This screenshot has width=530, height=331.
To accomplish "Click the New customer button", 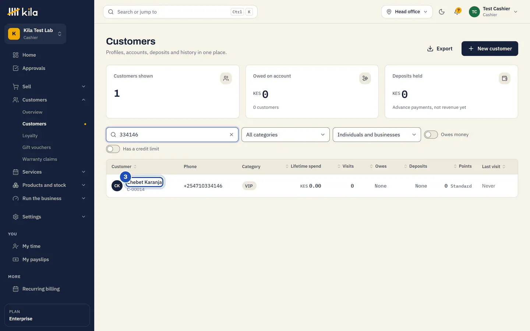I will (x=490, y=49).
